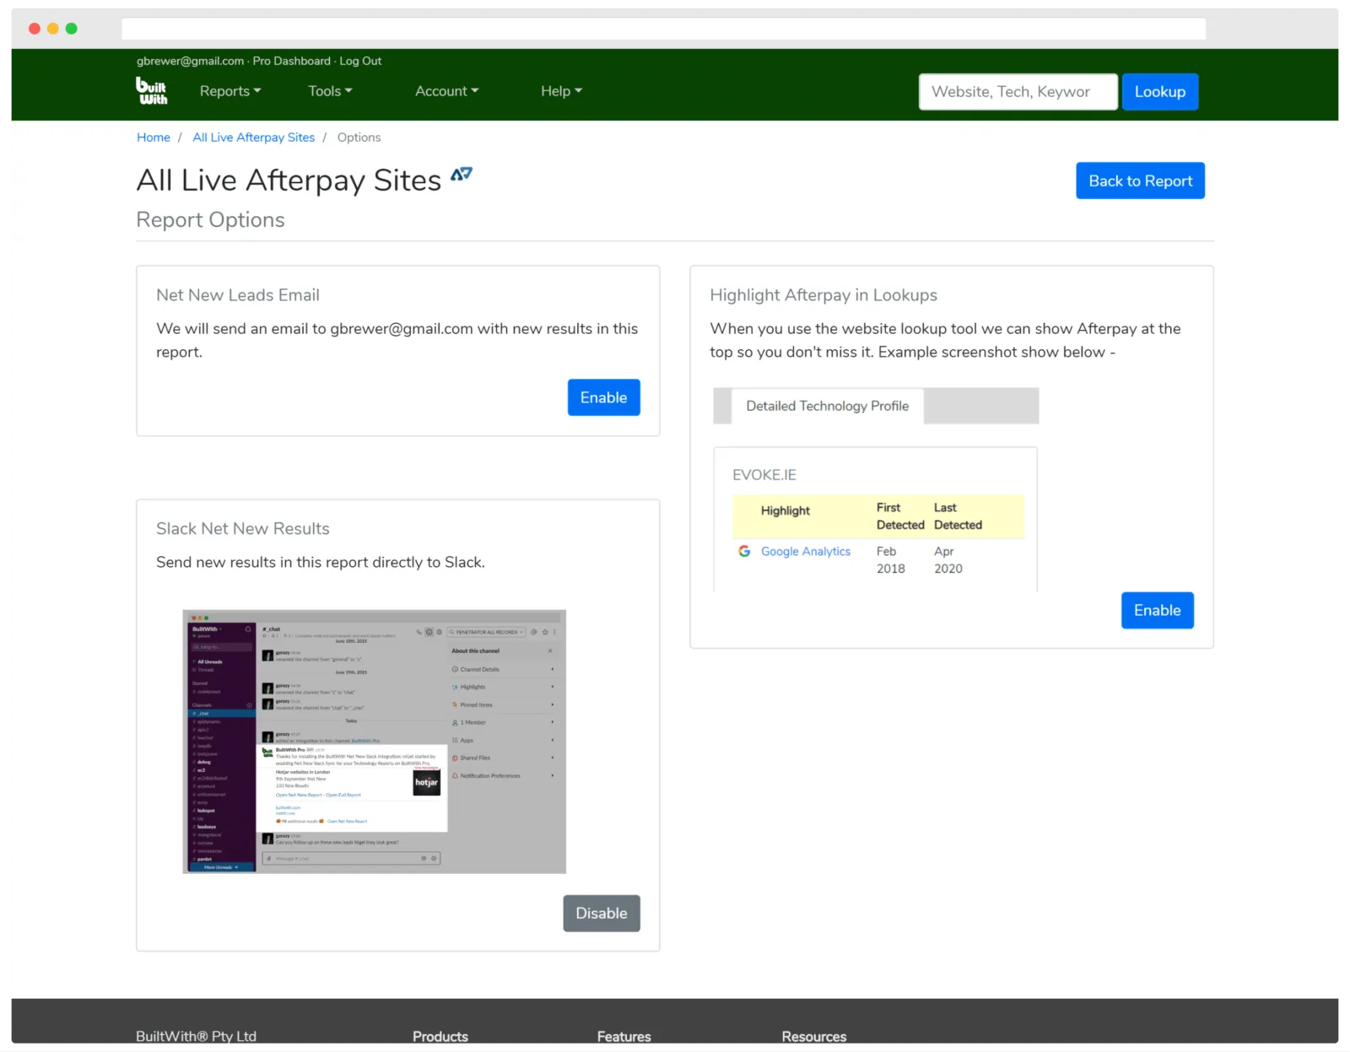
Task: Open the Reports dropdown menu
Action: 229,91
